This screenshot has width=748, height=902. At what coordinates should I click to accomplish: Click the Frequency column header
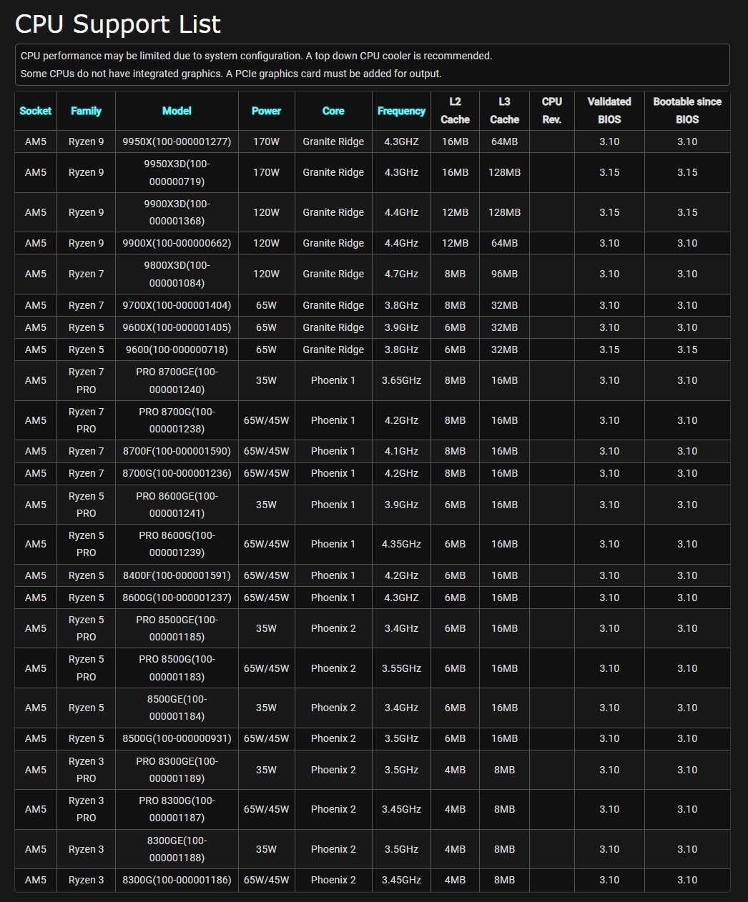[401, 111]
